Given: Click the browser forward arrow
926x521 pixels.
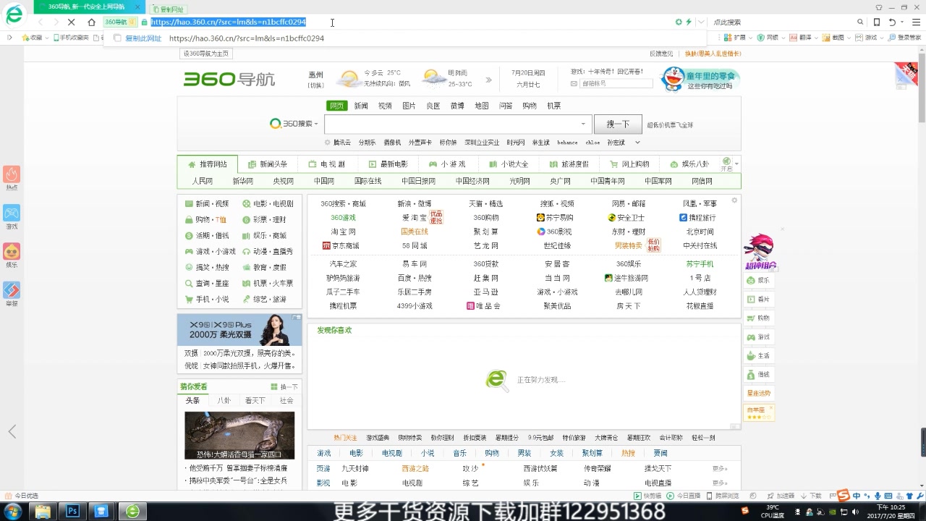Looking at the screenshot, I should 56,22.
